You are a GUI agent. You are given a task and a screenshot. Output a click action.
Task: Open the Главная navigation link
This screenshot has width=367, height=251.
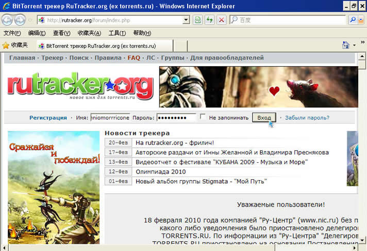pyautogui.click(x=22, y=58)
